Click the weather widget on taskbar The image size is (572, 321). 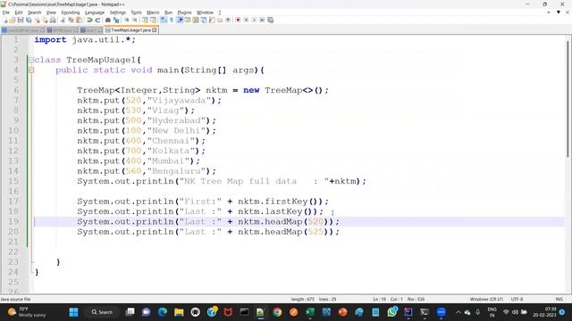point(28,312)
